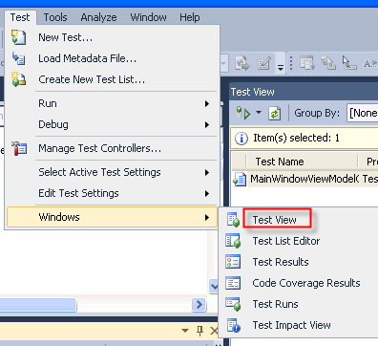Click the Code Coverage Results icon
This screenshot has height=346, width=378.
(233, 283)
